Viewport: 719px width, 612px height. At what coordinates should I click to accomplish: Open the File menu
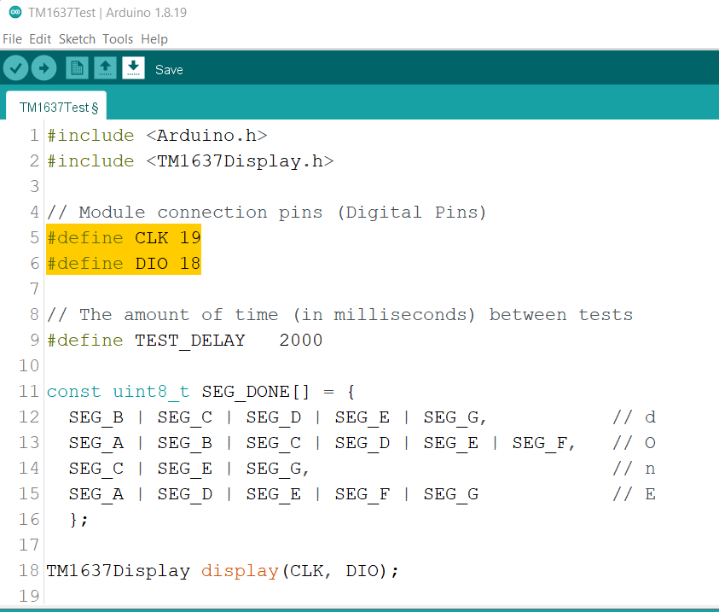pyautogui.click(x=13, y=39)
